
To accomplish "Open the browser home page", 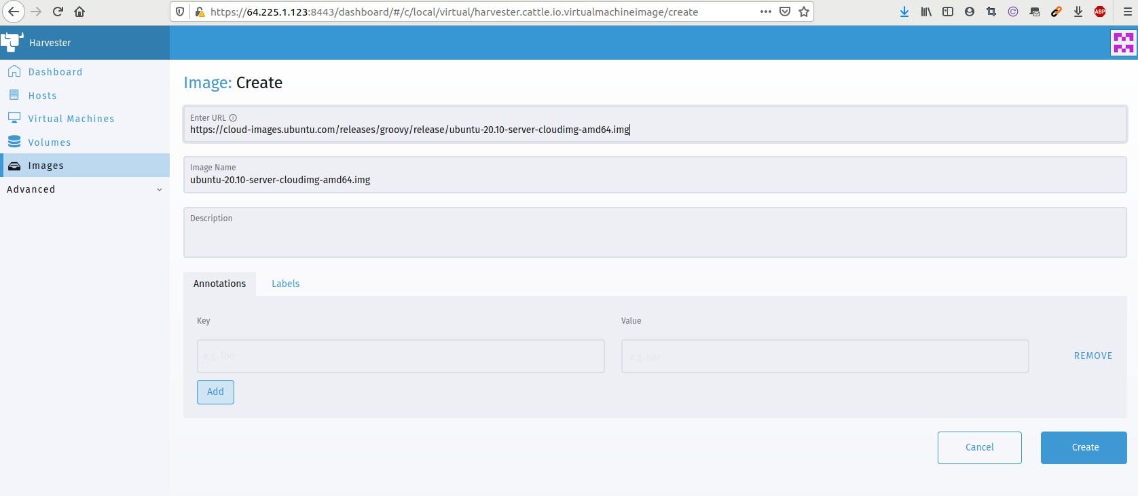I will 79,12.
